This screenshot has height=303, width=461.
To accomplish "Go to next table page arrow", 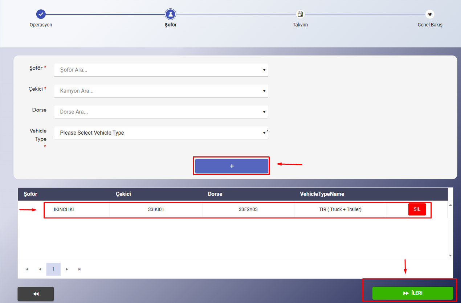I will pyautogui.click(x=67, y=269).
